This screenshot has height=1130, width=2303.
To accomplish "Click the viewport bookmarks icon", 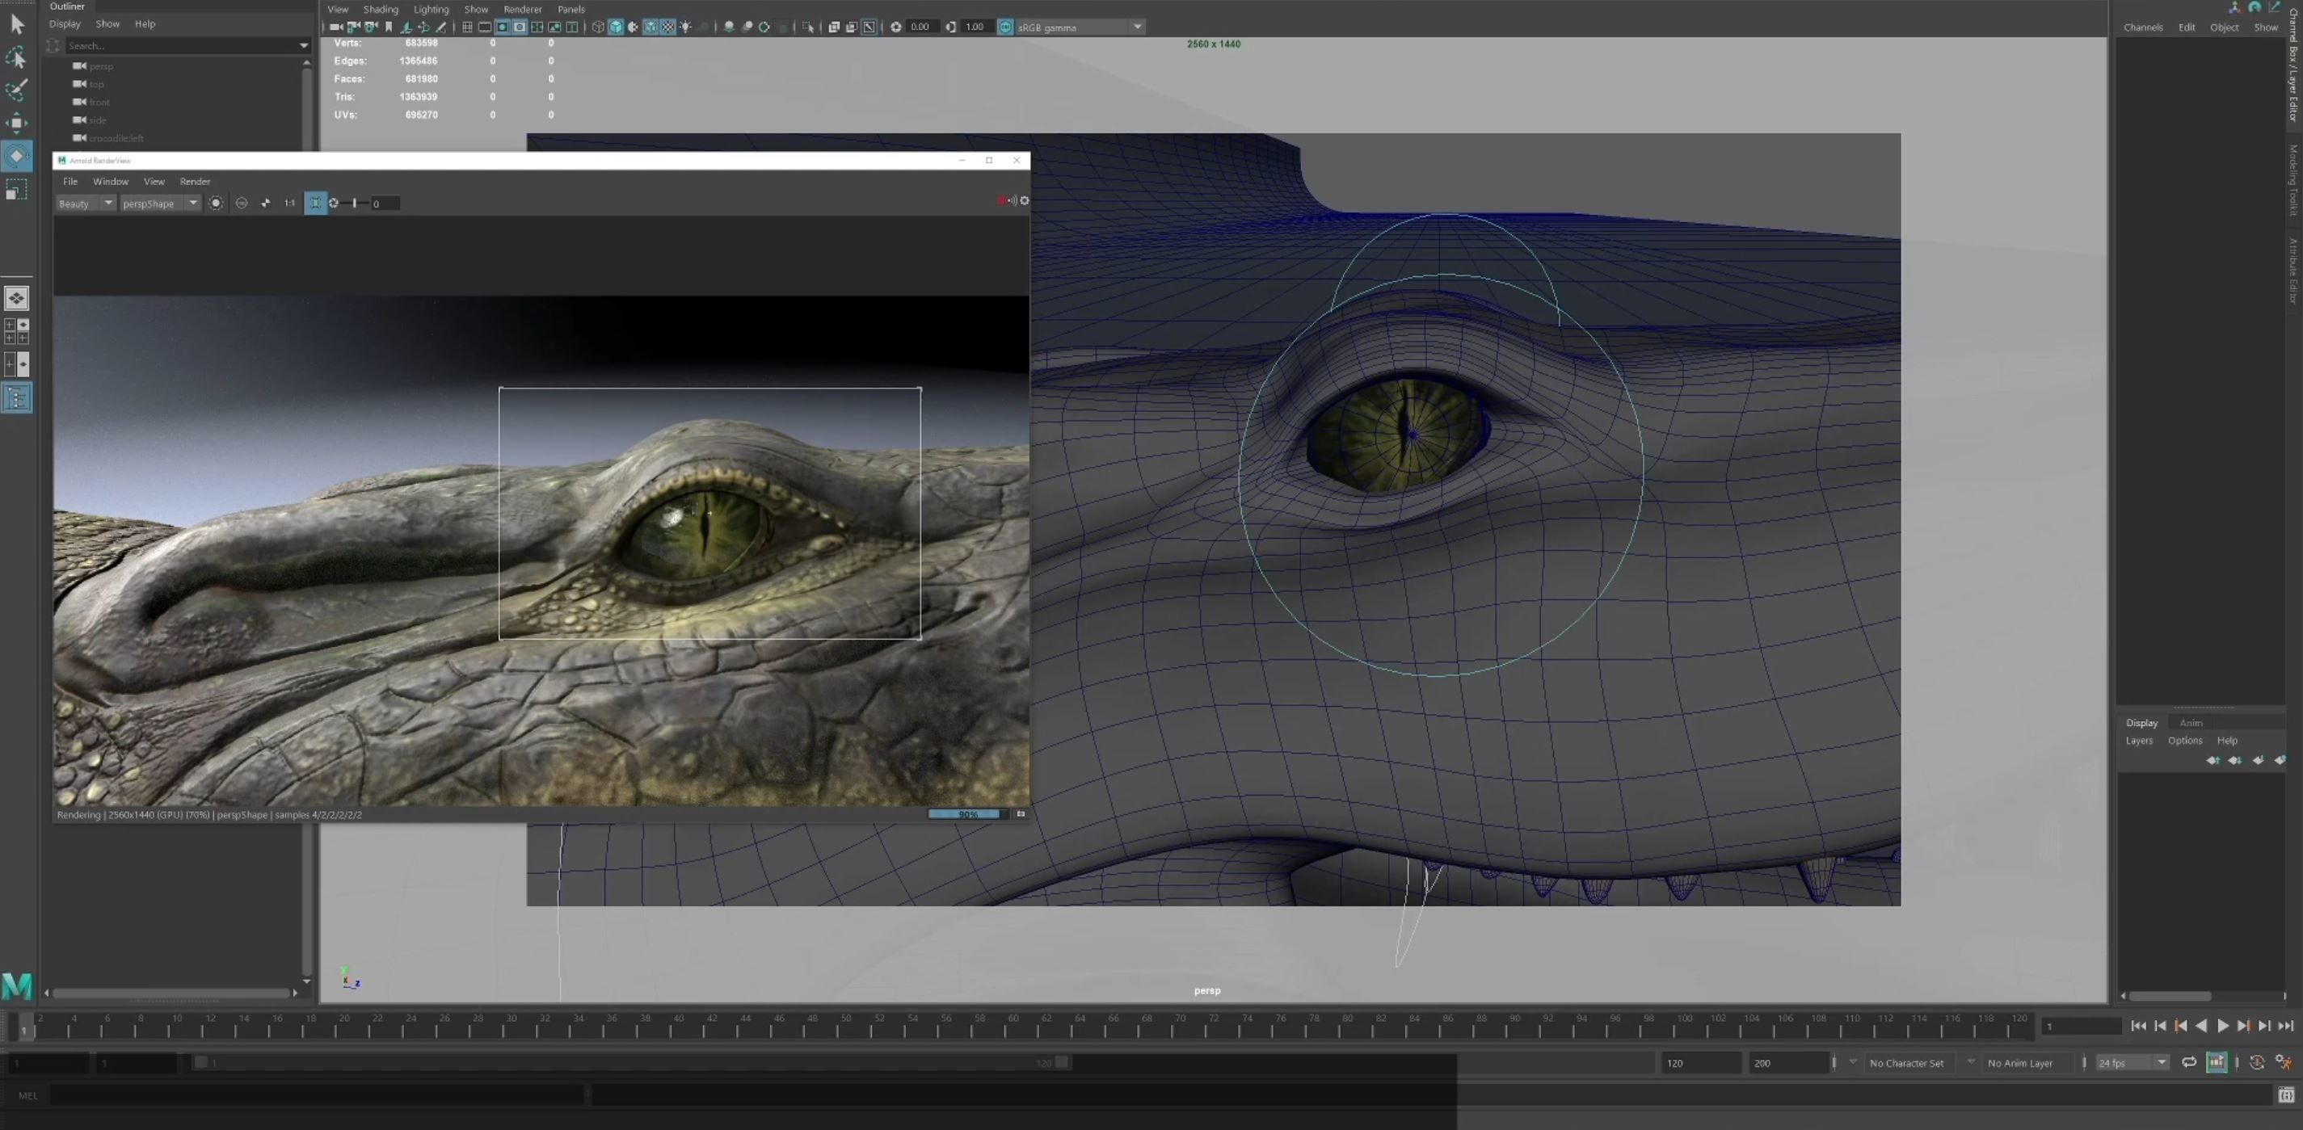I will click(x=389, y=27).
